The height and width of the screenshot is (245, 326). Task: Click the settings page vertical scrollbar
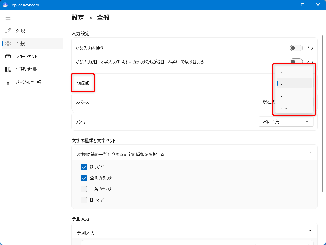pos(322,113)
